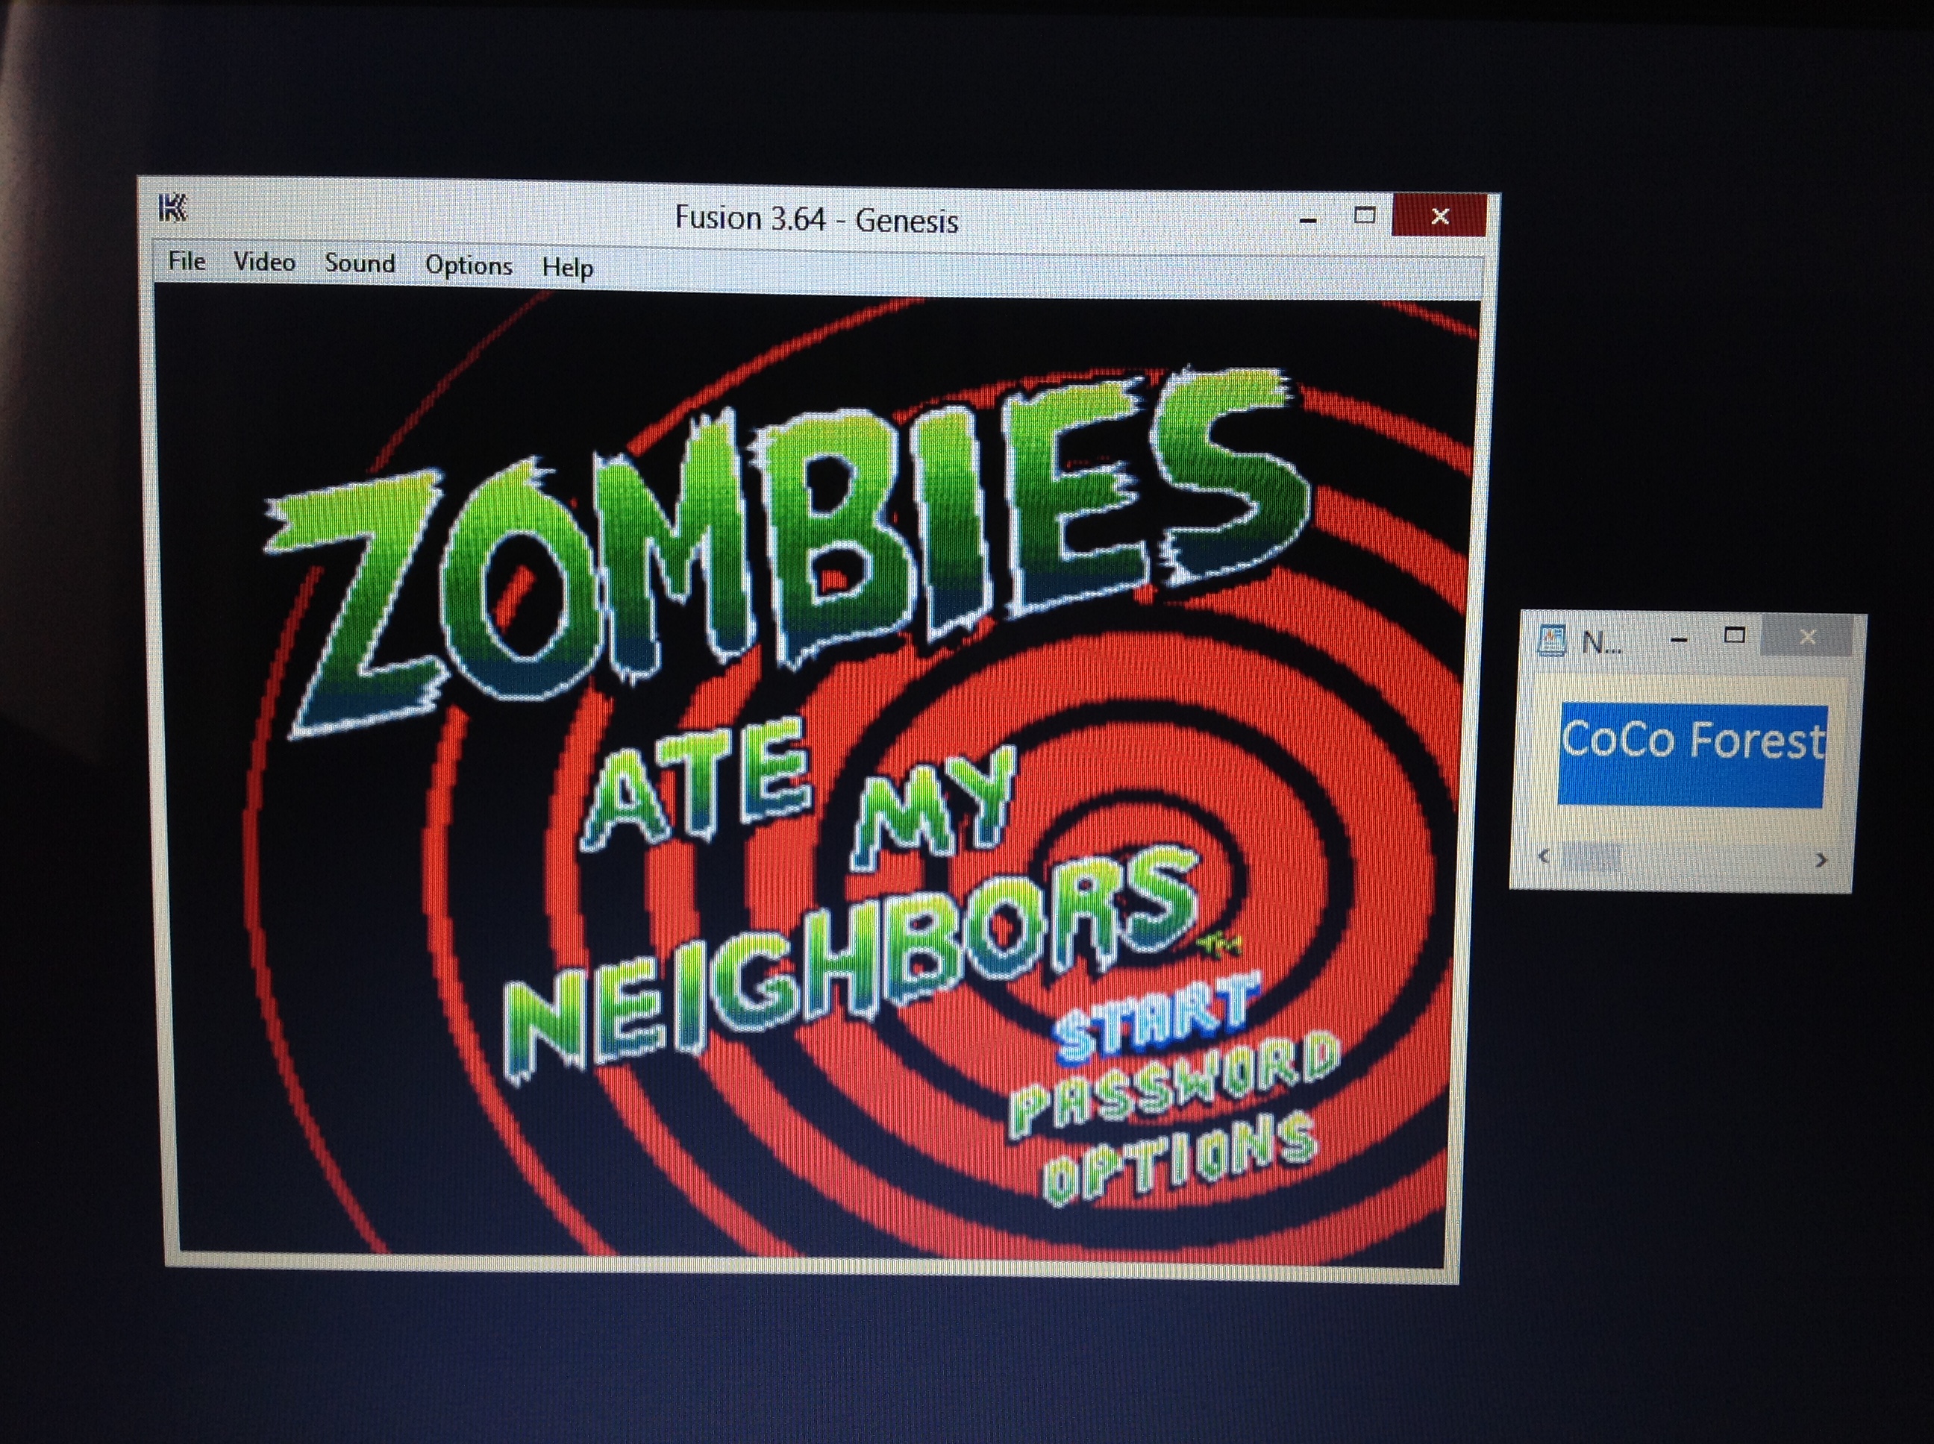
Task: Open the File menu in Fusion
Action: click(x=187, y=260)
